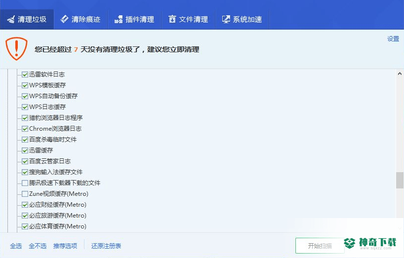Click the monitor icon on 系统加速

click(x=226, y=19)
